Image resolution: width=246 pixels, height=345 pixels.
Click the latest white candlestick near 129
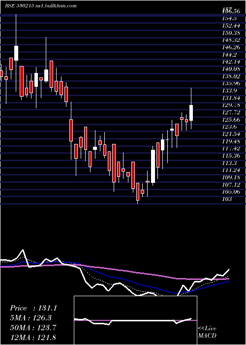click(x=191, y=113)
